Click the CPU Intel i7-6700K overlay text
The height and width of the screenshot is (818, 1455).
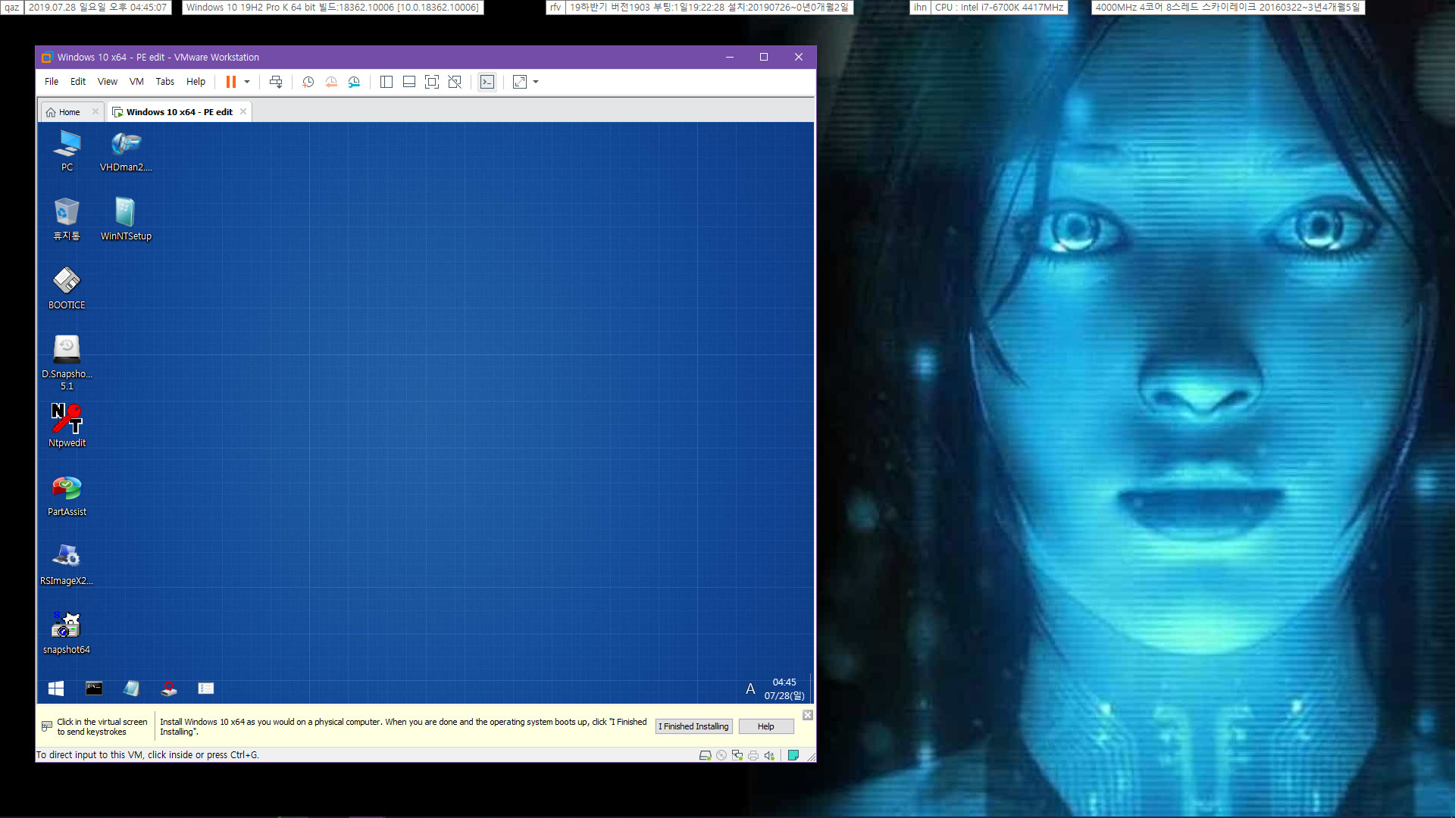point(999,8)
